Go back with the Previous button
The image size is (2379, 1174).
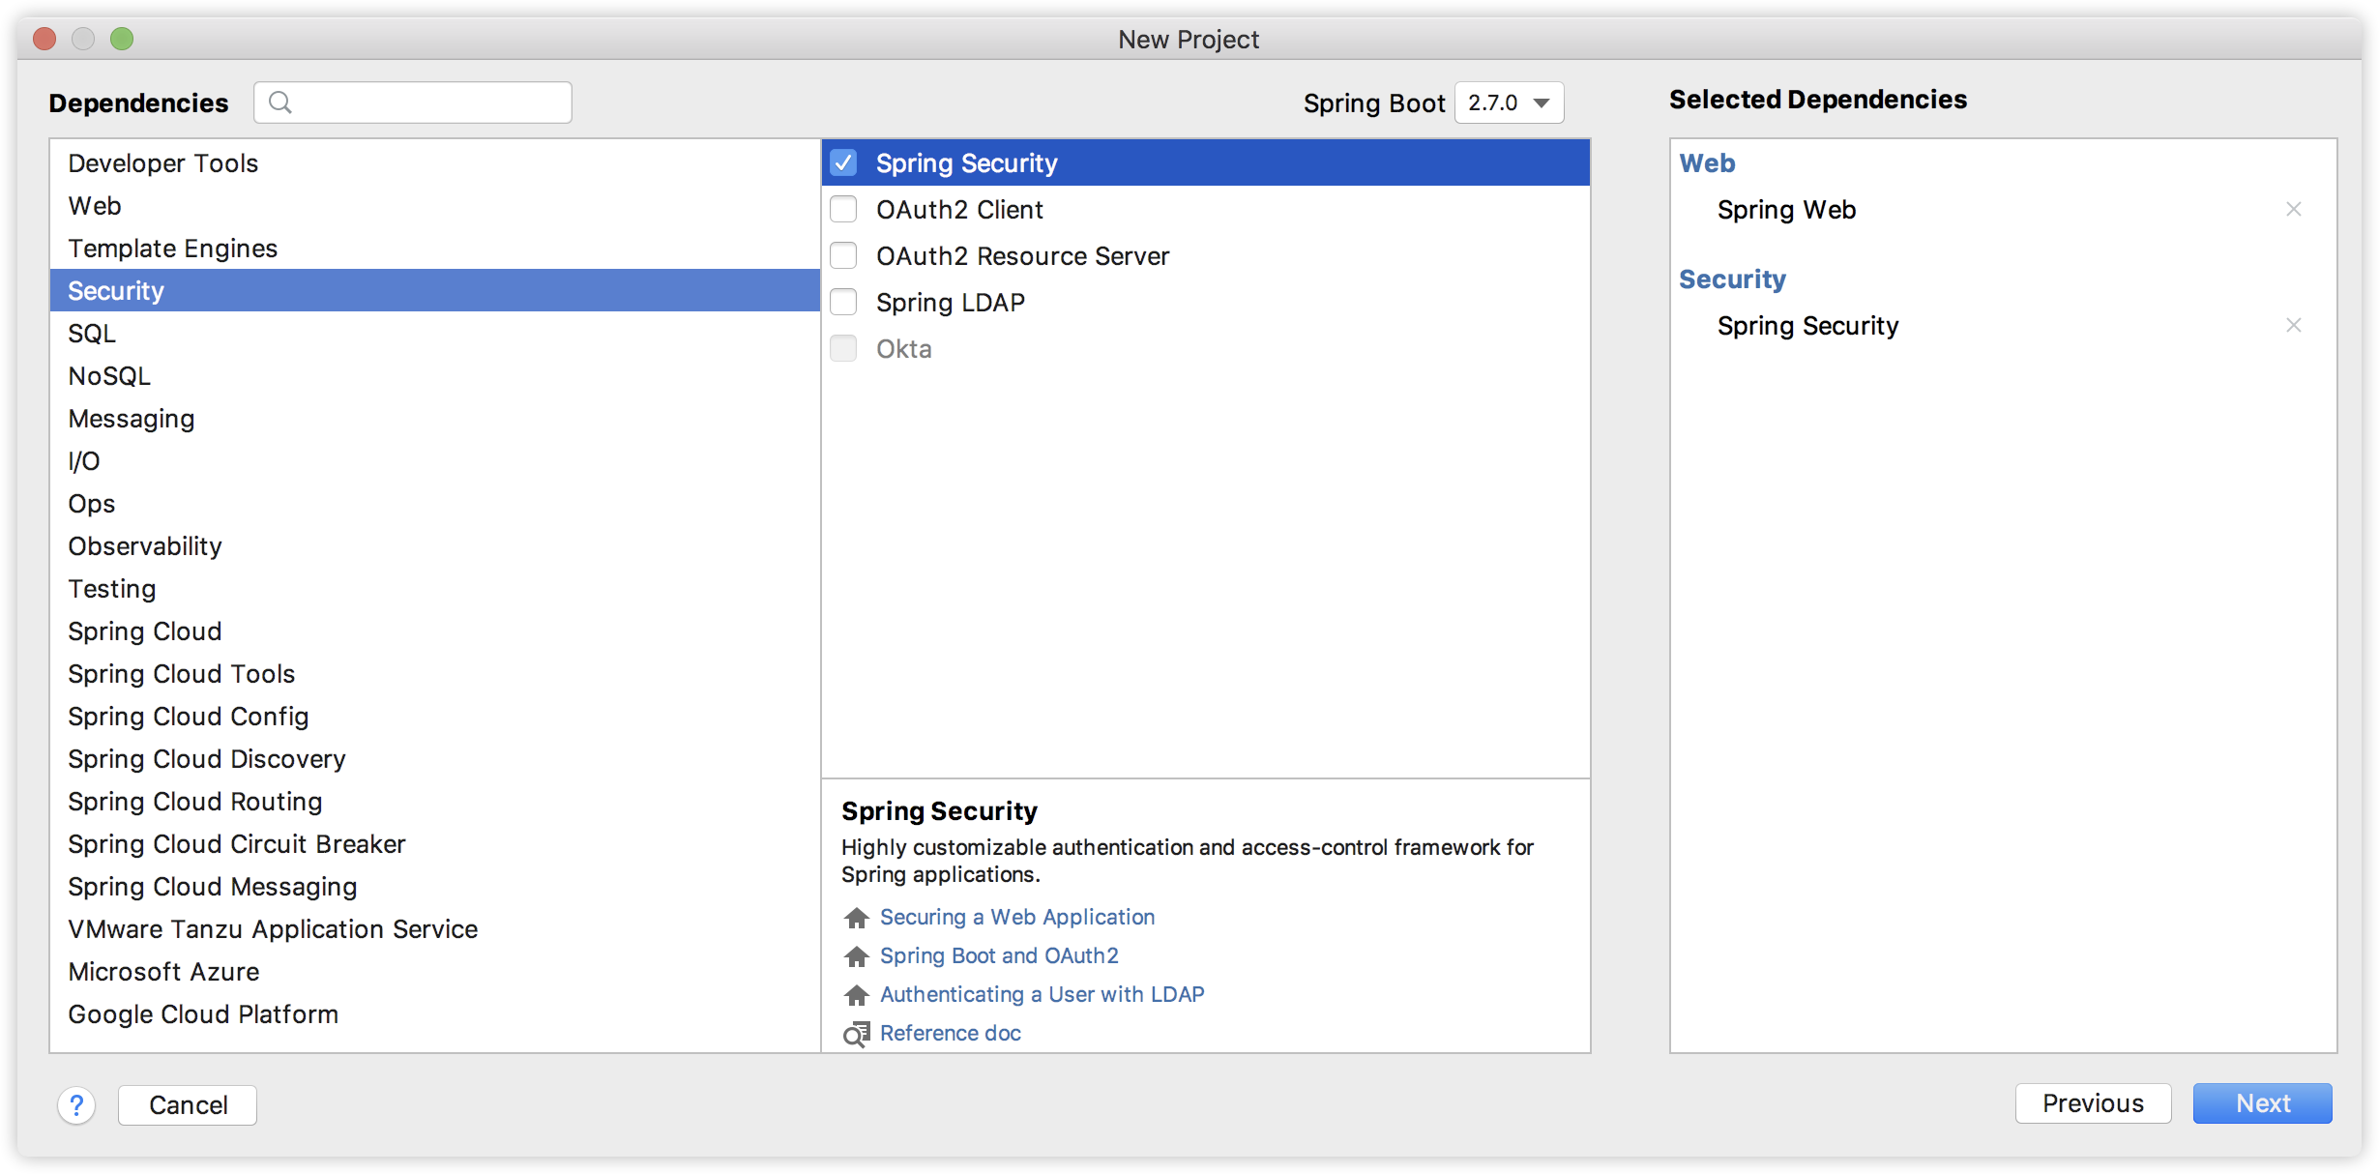pos(2093,1103)
